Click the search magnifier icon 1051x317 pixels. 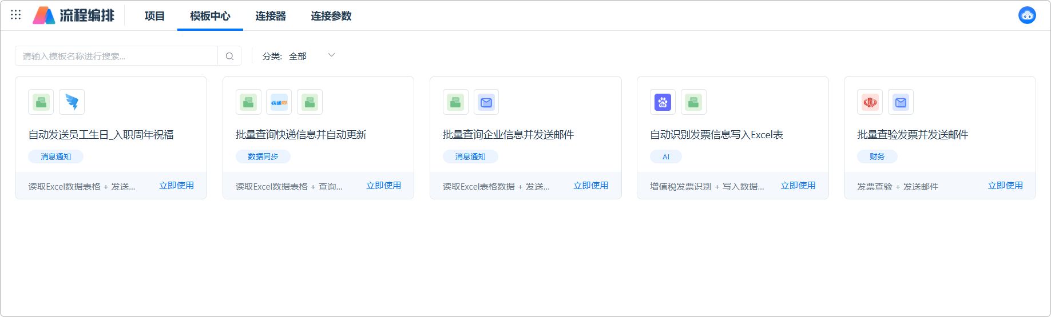click(229, 56)
